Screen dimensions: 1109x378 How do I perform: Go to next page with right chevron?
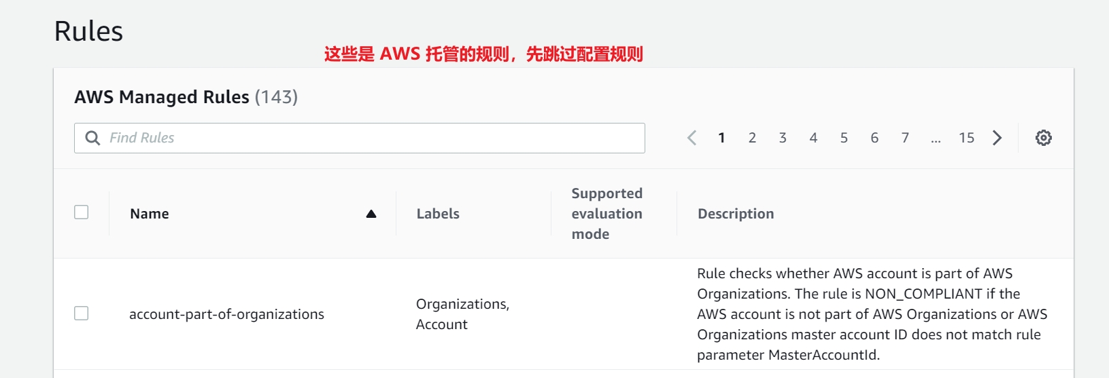tap(997, 138)
